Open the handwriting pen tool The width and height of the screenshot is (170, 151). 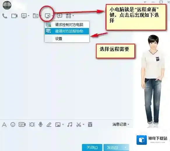[49, 124]
